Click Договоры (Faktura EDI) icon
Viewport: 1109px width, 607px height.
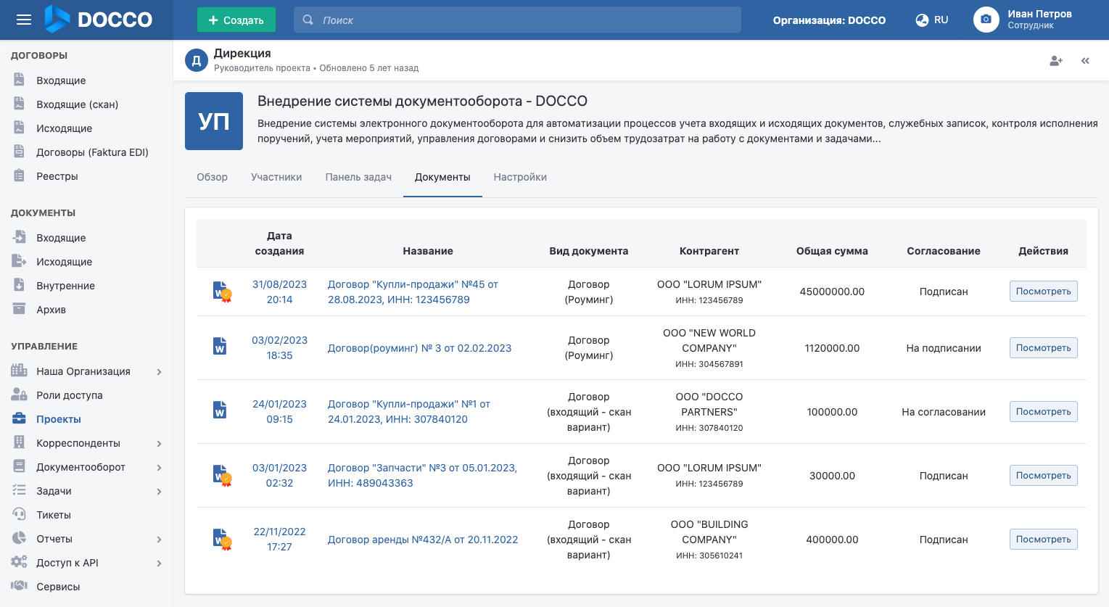point(20,152)
